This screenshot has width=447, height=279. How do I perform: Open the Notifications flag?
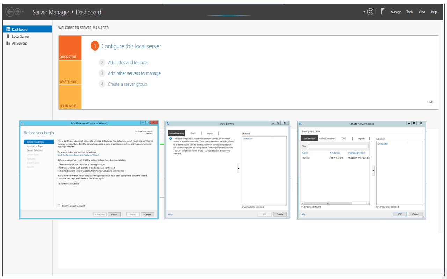point(383,11)
